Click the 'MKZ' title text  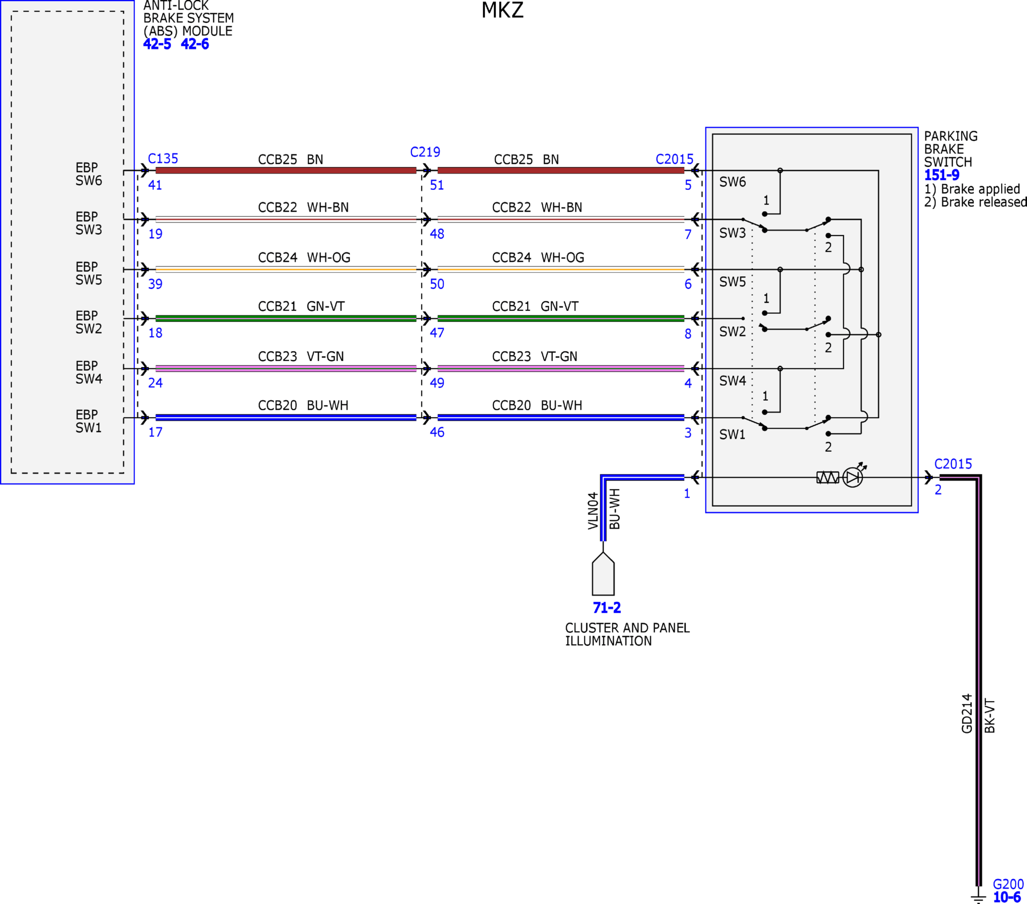(502, 11)
